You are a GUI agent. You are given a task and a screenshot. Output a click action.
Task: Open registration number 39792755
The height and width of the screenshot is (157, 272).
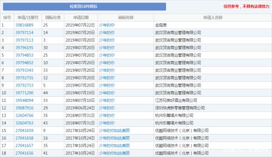click(24, 78)
